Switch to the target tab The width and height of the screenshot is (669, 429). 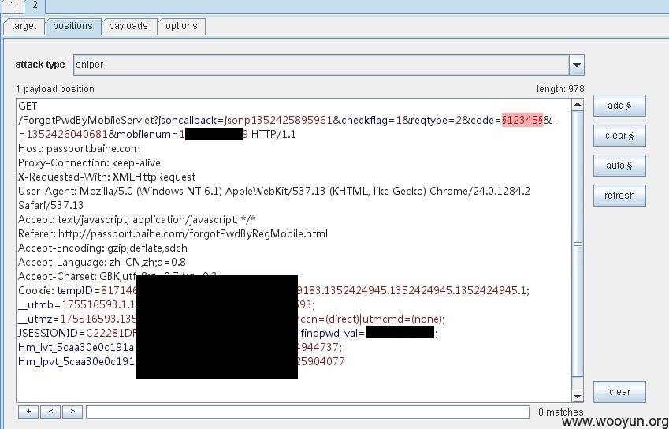pos(24,26)
